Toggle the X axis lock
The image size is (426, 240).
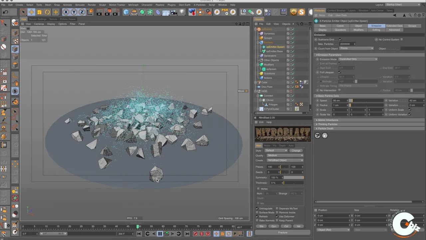click(x=66, y=12)
